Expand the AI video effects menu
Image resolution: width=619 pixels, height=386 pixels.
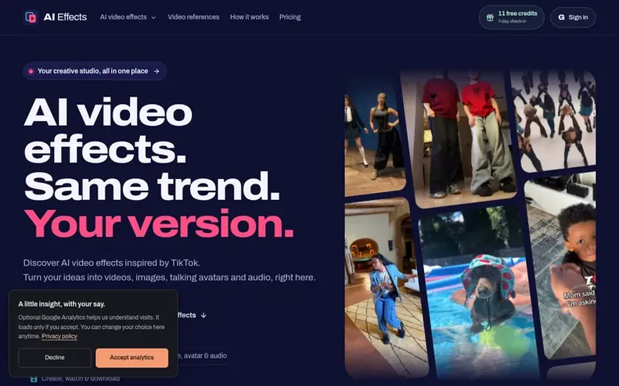[x=128, y=17]
